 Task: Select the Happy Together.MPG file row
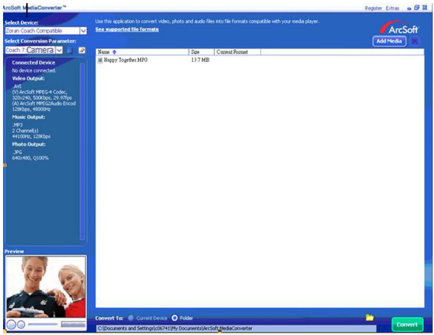(x=260, y=60)
